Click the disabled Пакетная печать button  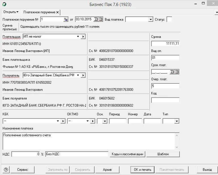pyautogui.click(x=172, y=170)
